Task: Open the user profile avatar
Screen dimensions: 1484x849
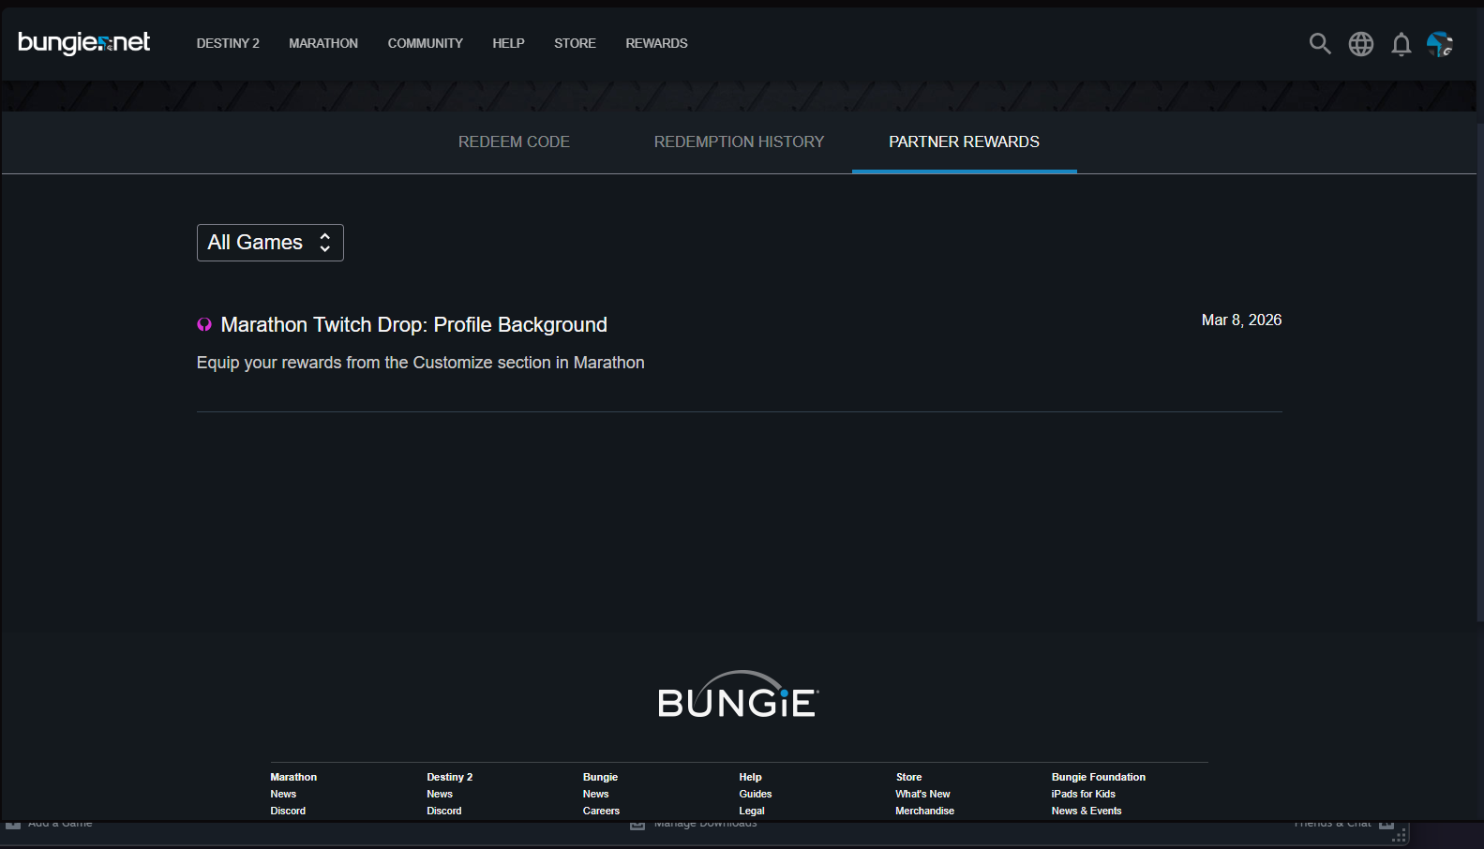Action: (1440, 44)
